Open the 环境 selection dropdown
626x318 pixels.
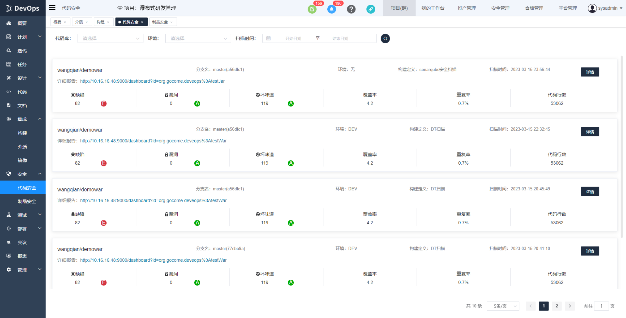pos(198,38)
